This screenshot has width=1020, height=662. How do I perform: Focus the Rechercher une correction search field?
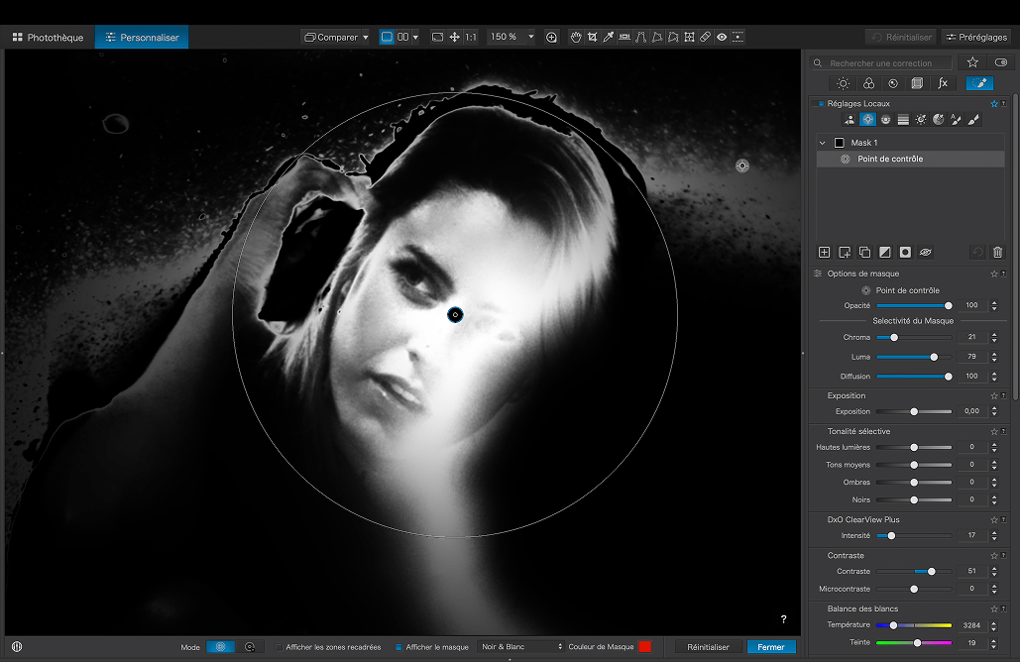pos(880,62)
